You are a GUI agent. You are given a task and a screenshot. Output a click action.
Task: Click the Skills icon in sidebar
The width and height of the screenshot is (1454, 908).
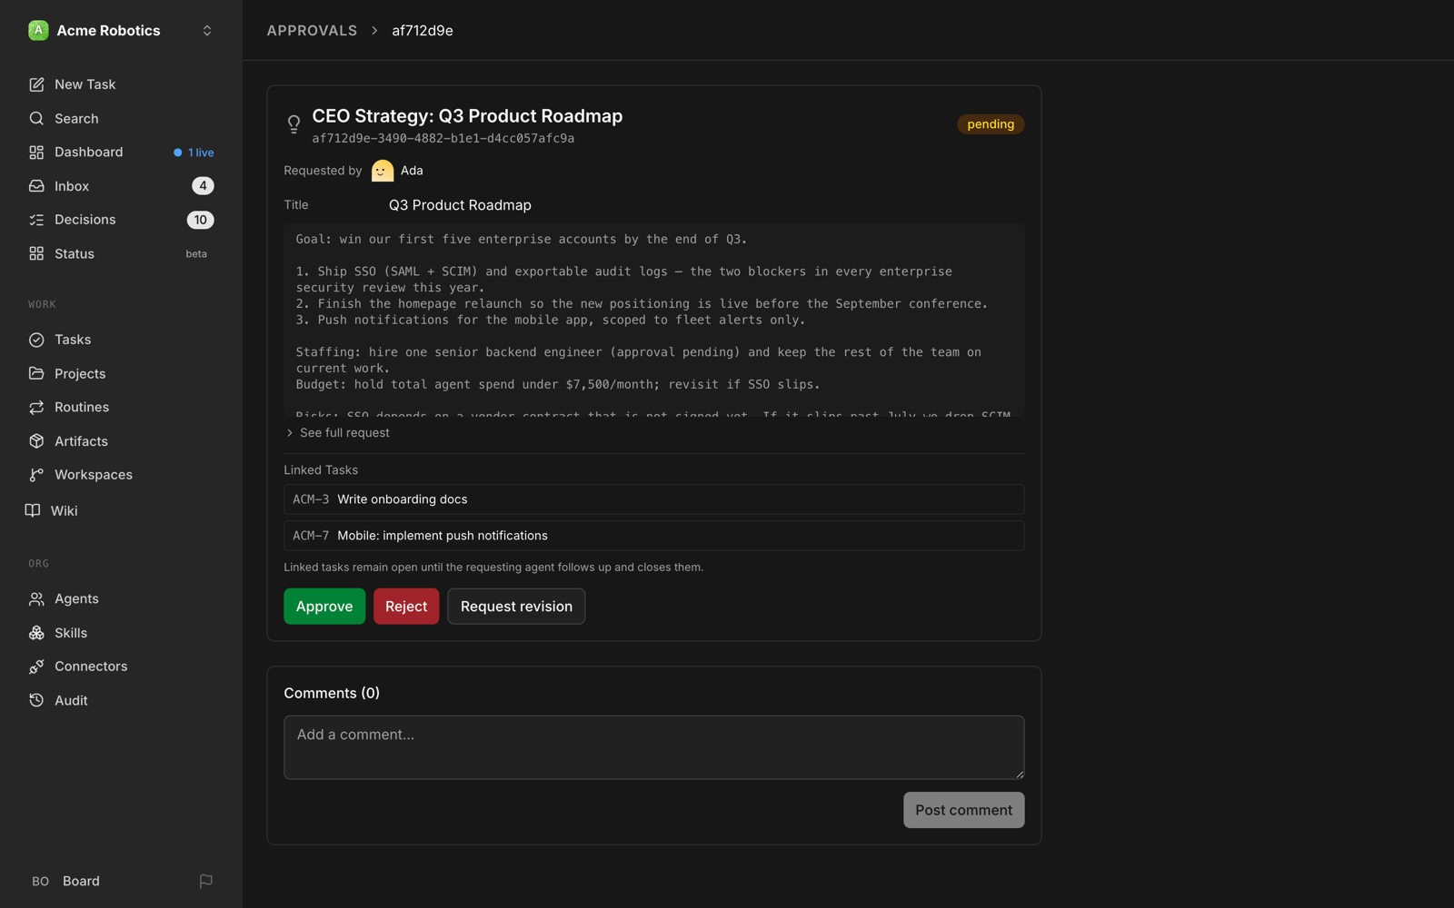(x=36, y=633)
